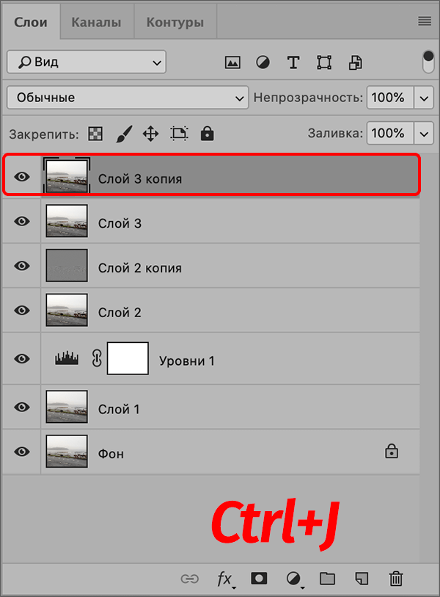
Task: Lock transparent pixels checkerboard icon
Action: 95,134
